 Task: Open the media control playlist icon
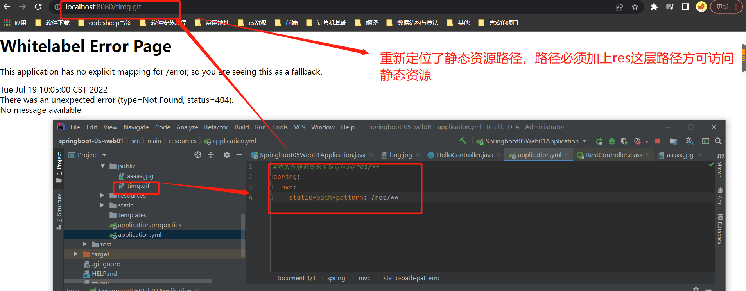pos(670,7)
